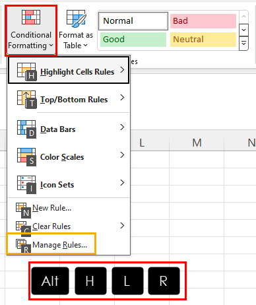
Task: Expand the Color Scales chevron arrow
Action: pos(122,155)
